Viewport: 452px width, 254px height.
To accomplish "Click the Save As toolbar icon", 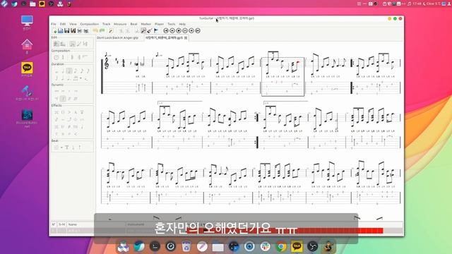I will coord(73,31).
